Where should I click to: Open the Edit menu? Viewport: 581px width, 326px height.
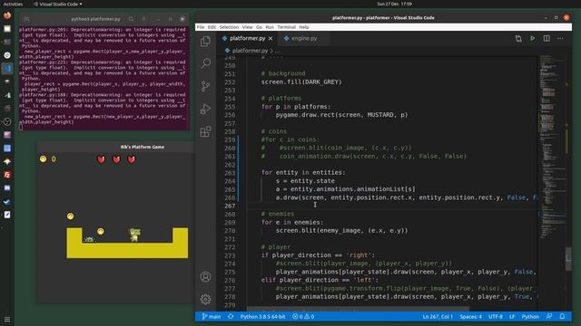212,27
